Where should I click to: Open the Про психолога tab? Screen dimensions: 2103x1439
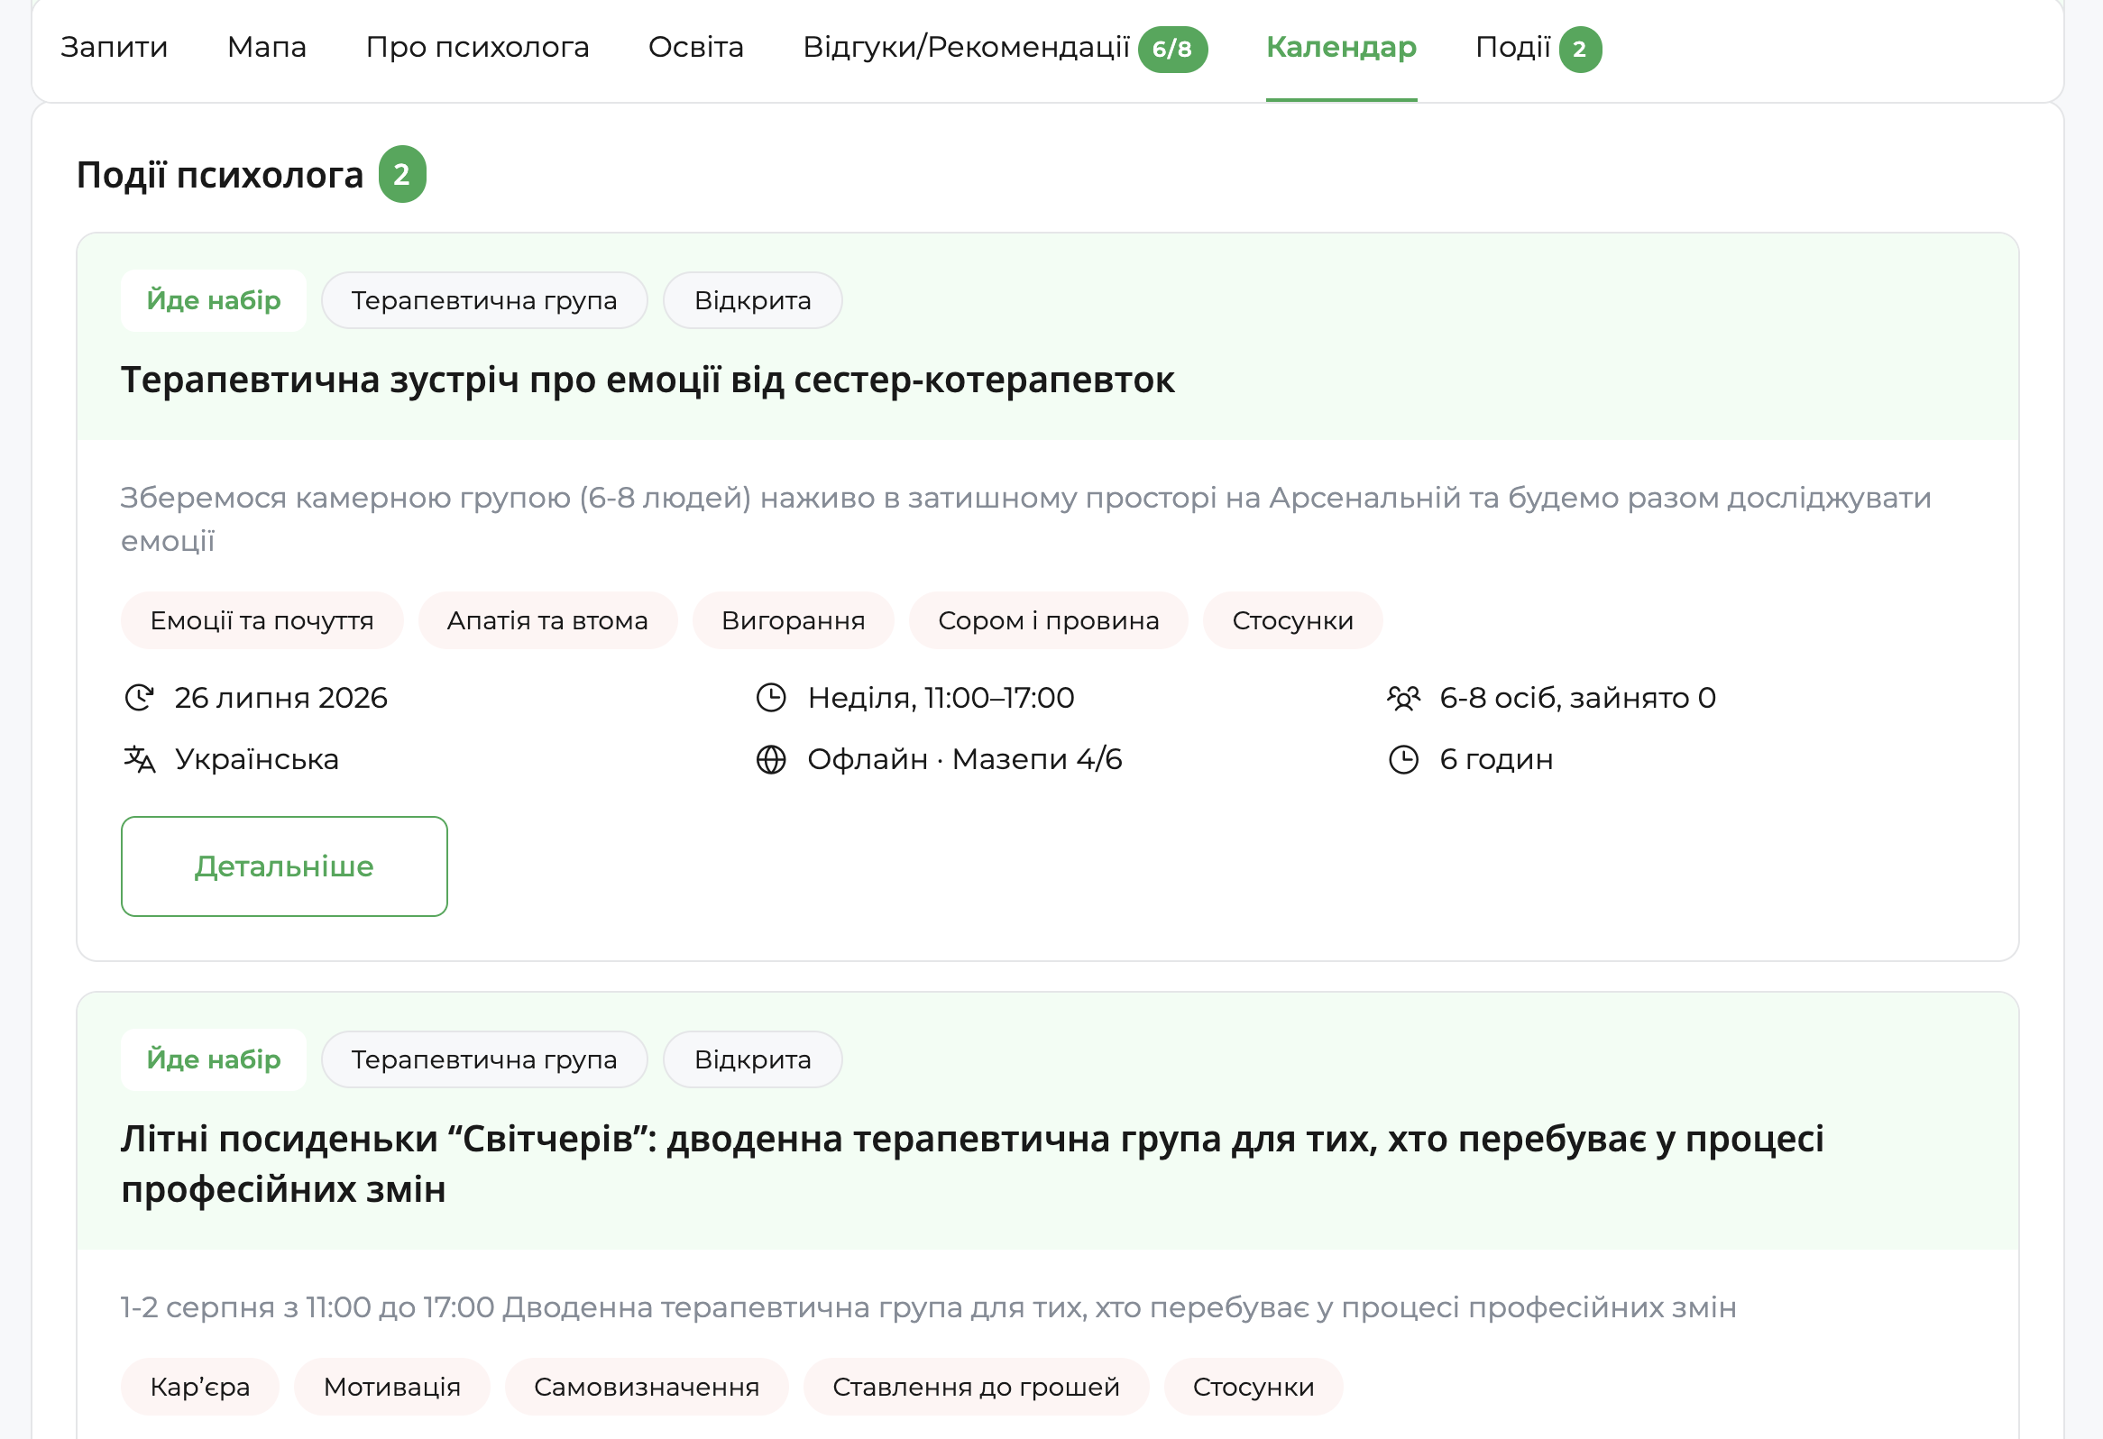477,47
